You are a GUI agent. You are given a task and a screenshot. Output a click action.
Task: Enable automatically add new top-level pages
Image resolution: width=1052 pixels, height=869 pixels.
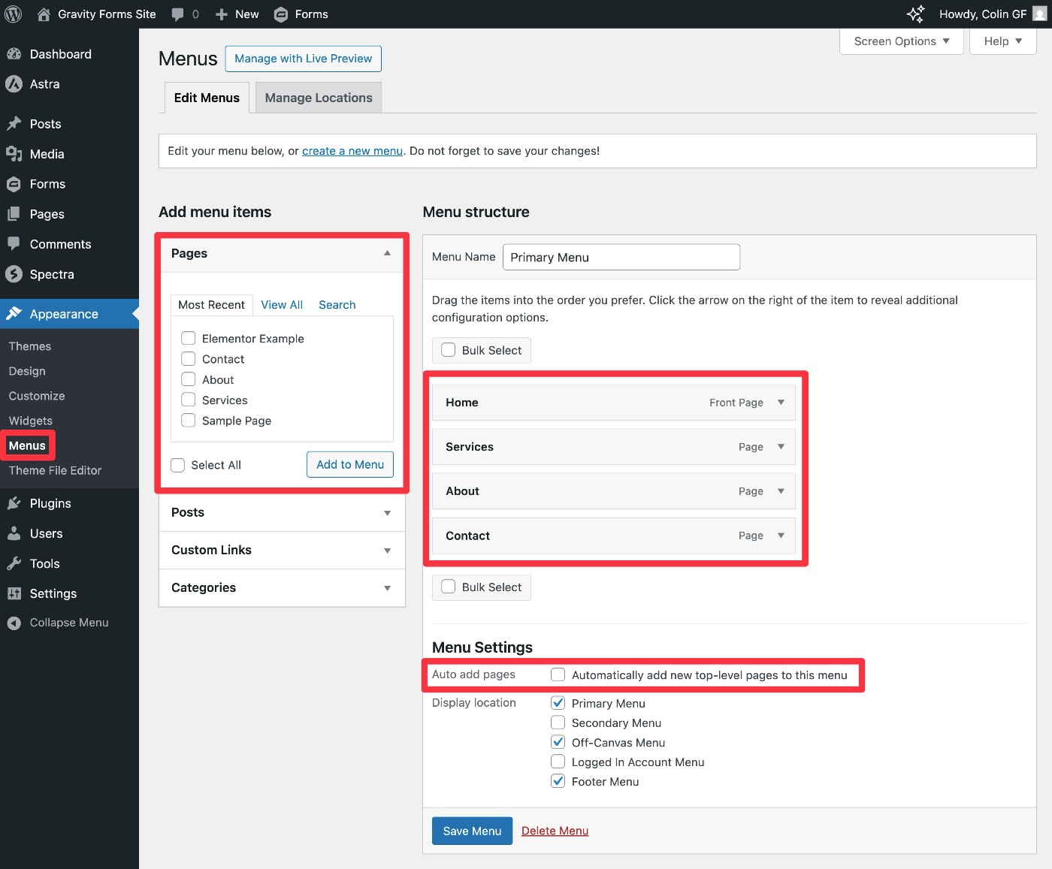coord(558,674)
